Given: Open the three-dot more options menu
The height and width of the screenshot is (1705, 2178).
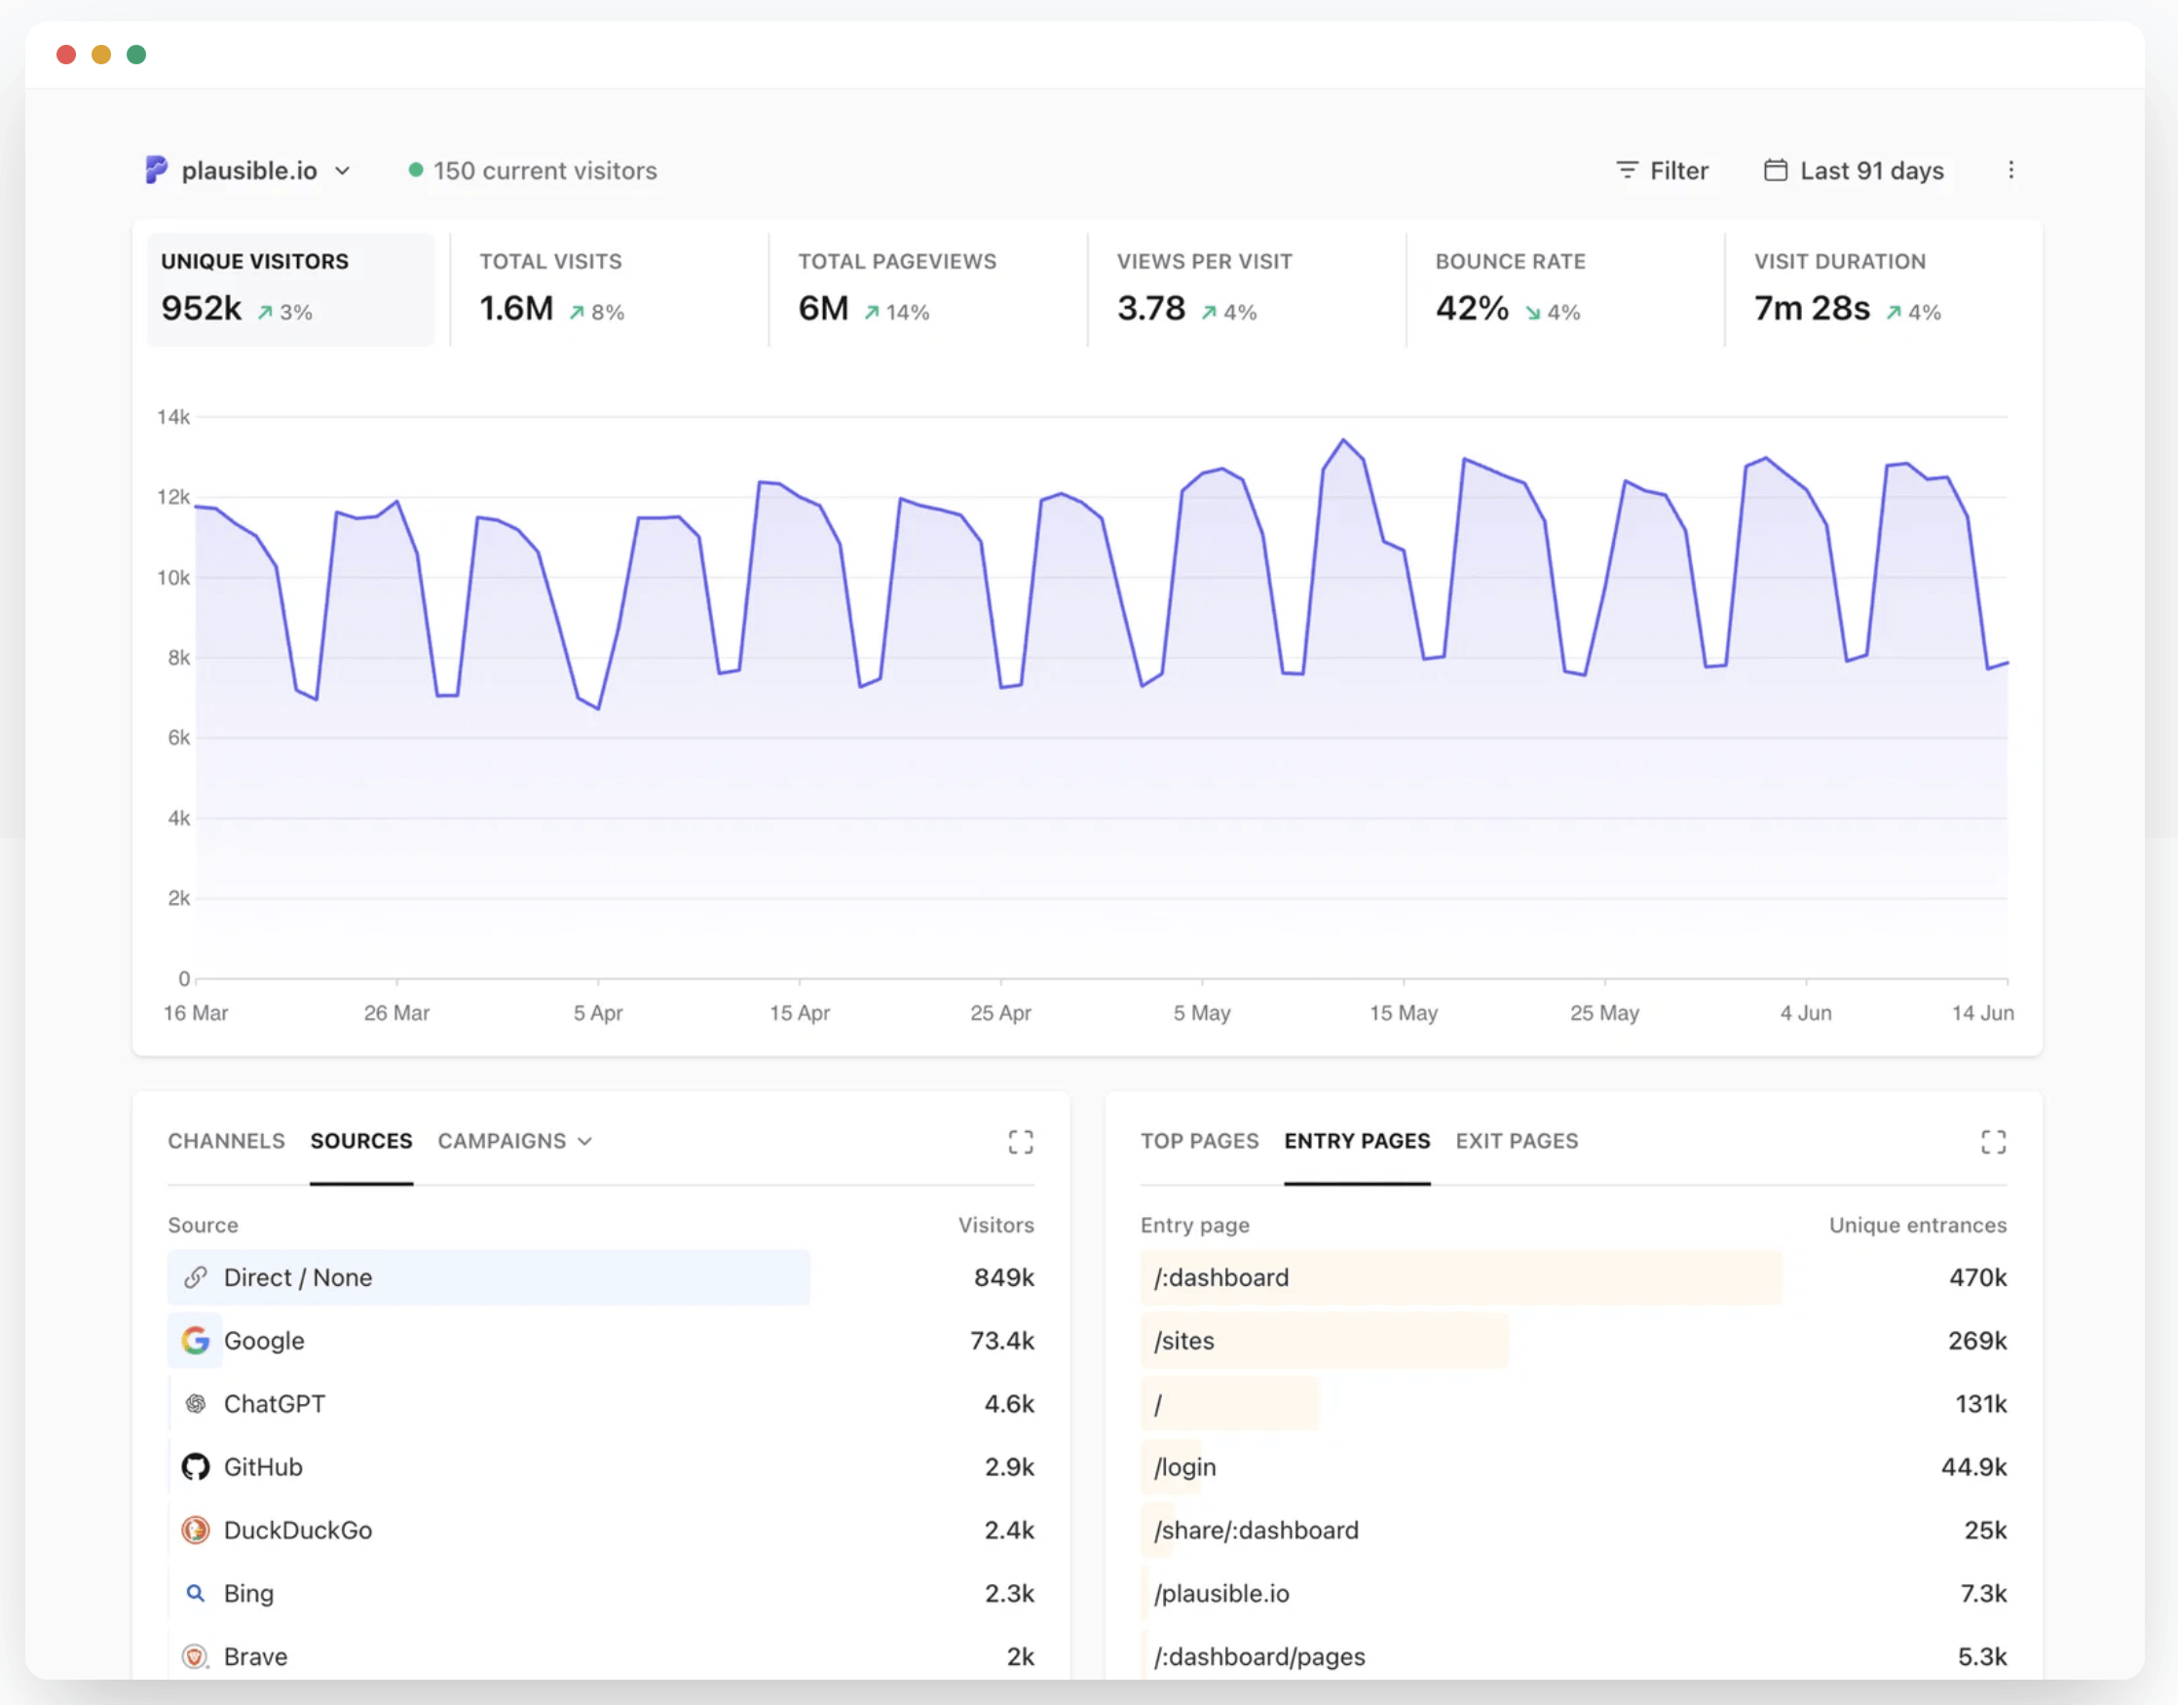Looking at the screenshot, I should (2010, 170).
